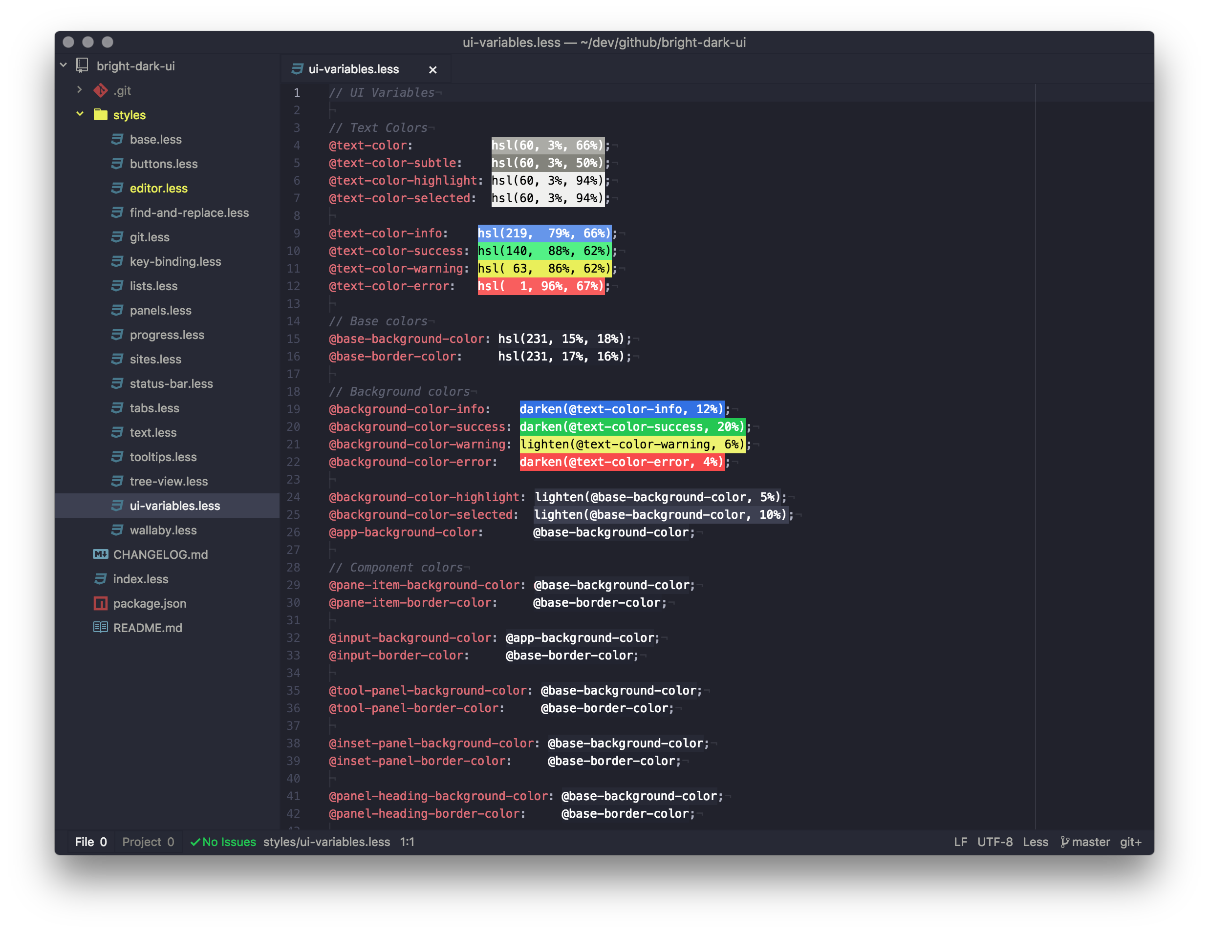Close the ui-variables.less tab
Viewport: 1209px width, 933px height.
click(433, 70)
